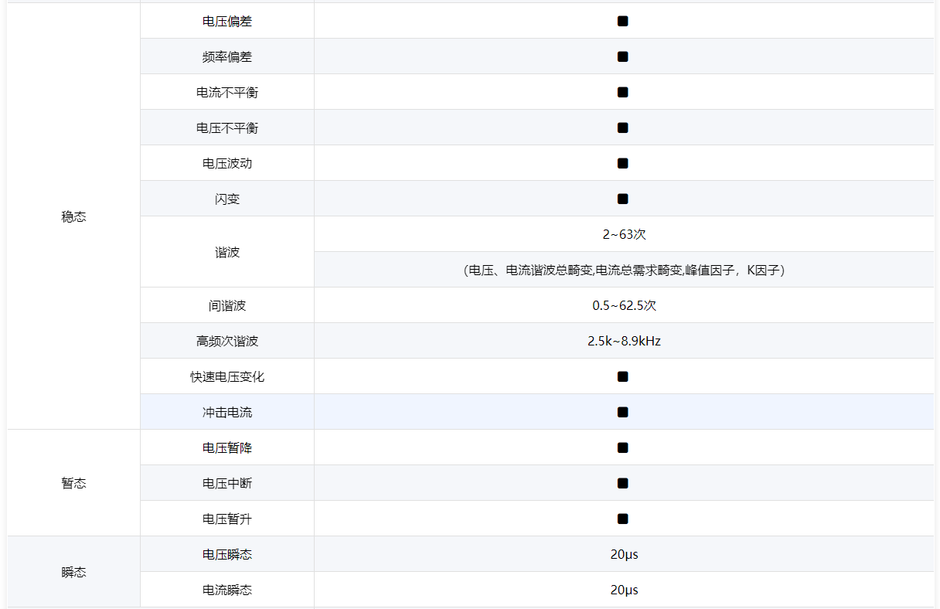Click the black square in the 电压暂升 row

(622, 519)
